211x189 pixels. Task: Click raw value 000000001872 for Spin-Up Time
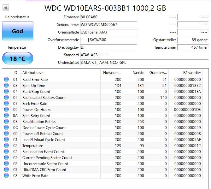(188, 86)
